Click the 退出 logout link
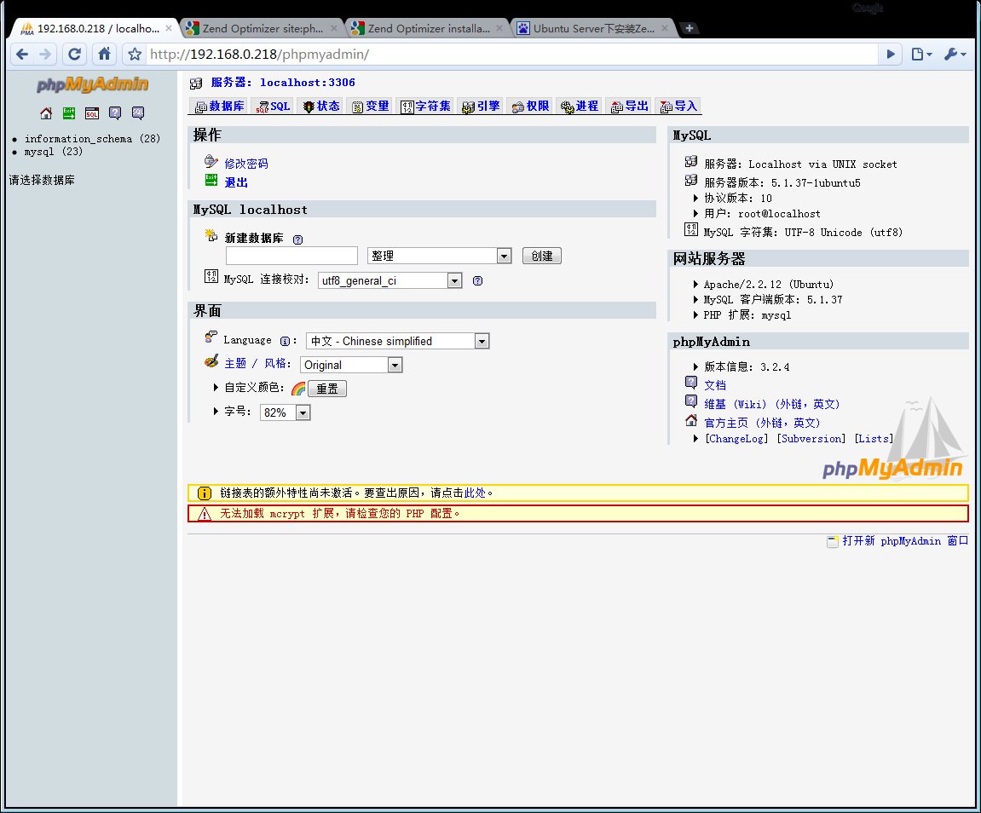Viewport: 981px width, 813px height. tap(236, 182)
